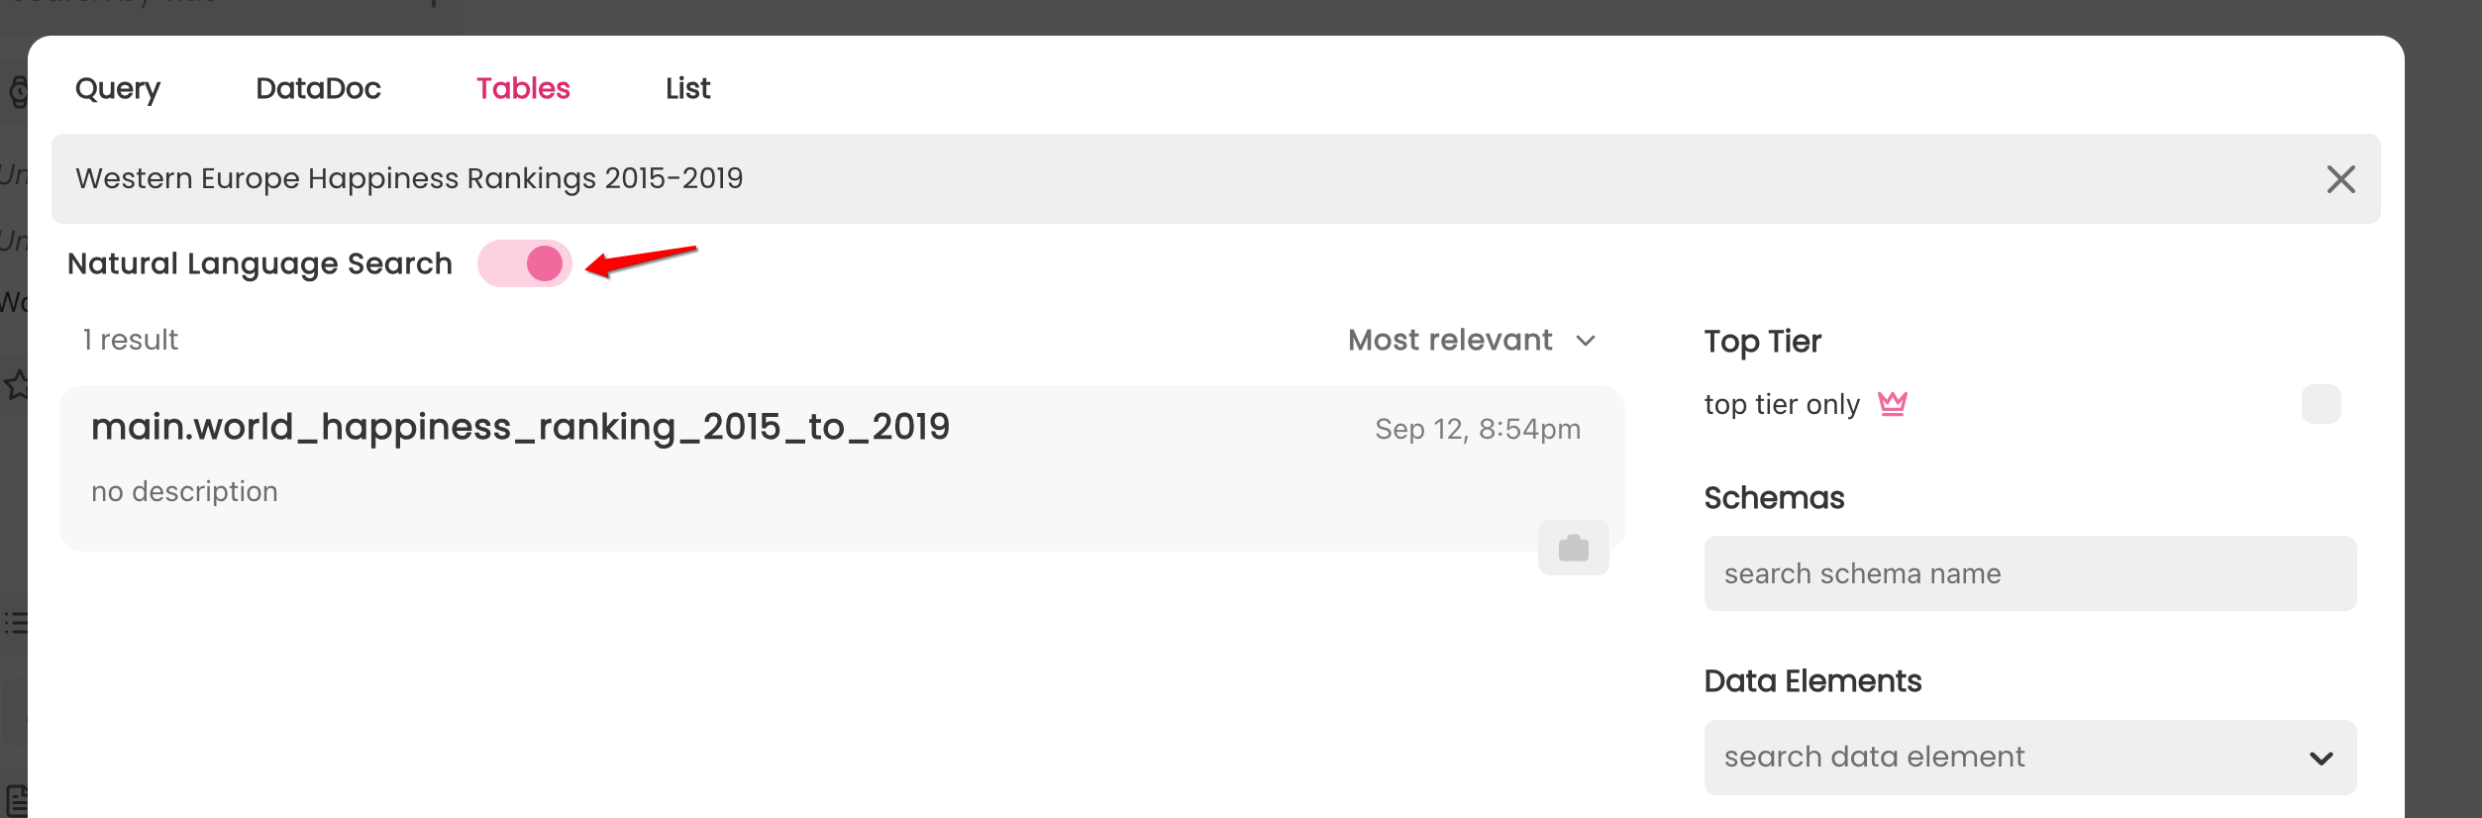Switch to the DataDoc tab
Viewport: 2482px width, 818px height.
318,89
